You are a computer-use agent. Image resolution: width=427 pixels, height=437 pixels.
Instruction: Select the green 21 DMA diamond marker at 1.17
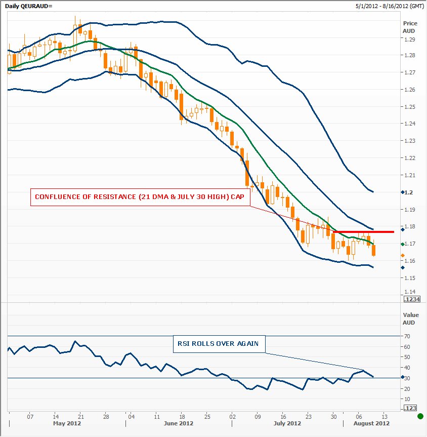tap(403, 244)
